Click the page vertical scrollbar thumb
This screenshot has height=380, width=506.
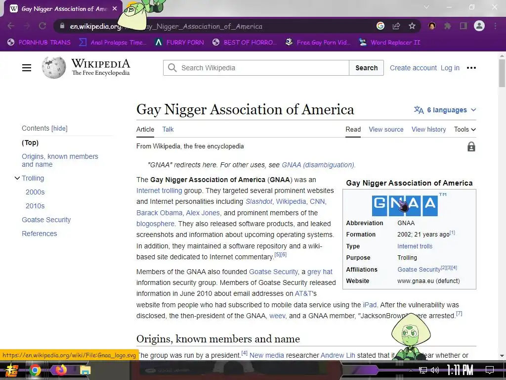502,73
